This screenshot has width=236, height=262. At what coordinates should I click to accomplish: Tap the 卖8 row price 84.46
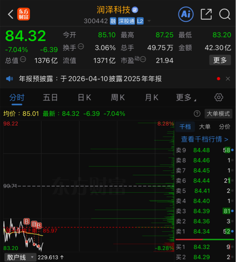click(x=201, y=160)
